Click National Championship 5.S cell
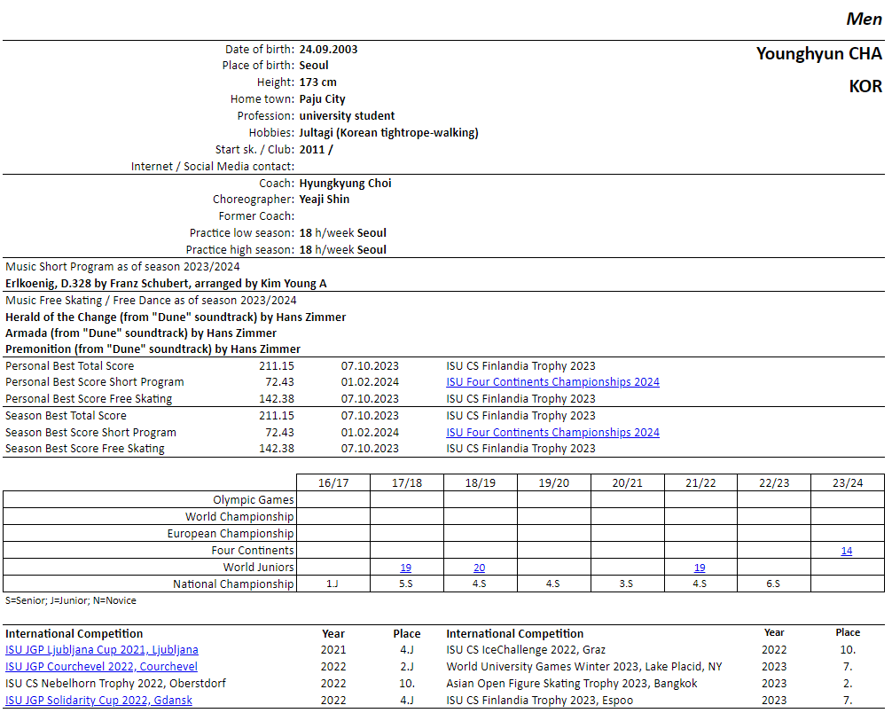892x713 pixels. pos(405,584)
